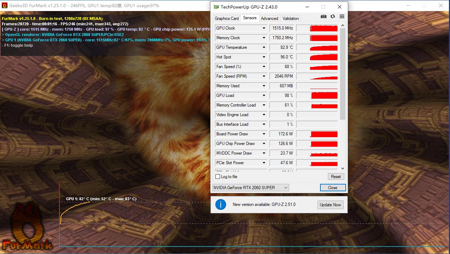
Task: Toggle GPU Temperature sensor options
Action: [x=264, y=47]
